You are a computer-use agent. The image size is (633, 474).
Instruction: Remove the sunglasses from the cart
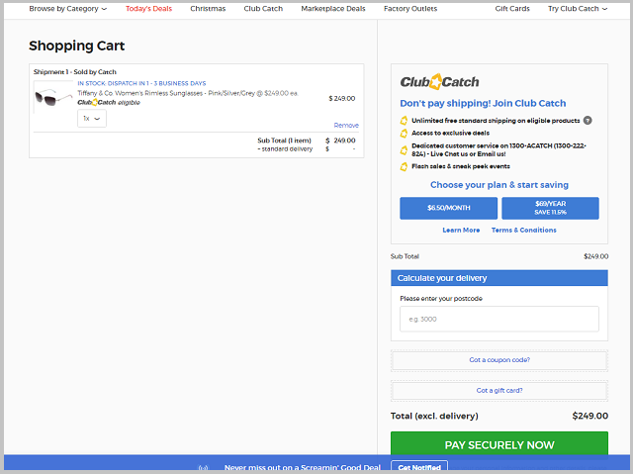[346, 125]
